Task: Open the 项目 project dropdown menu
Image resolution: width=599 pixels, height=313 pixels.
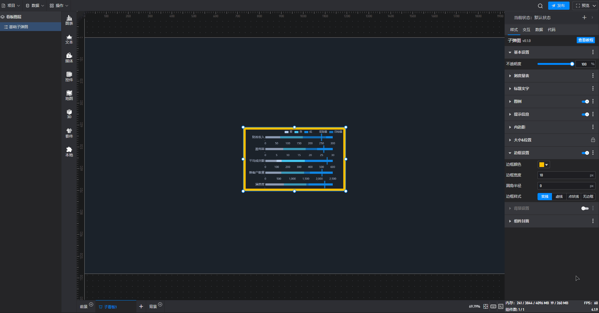Action: click(x=11, y=6)
